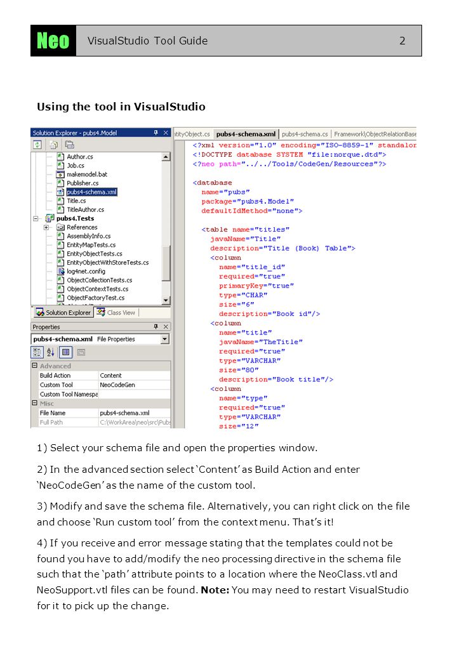Image resolution: width=457 pixels, height=660 pixels.
Task: Click the pubs4.Tests project icon
Action: 50,218
